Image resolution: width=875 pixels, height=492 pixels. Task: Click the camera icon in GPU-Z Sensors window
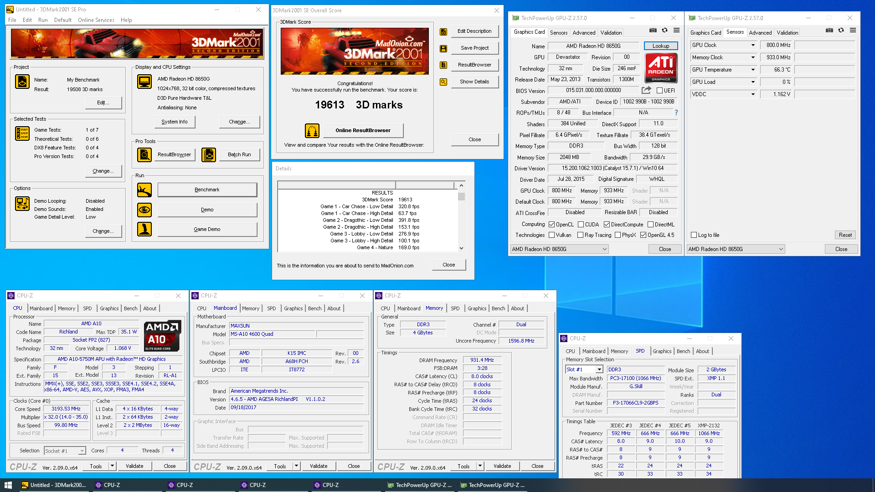coord(829,31)
